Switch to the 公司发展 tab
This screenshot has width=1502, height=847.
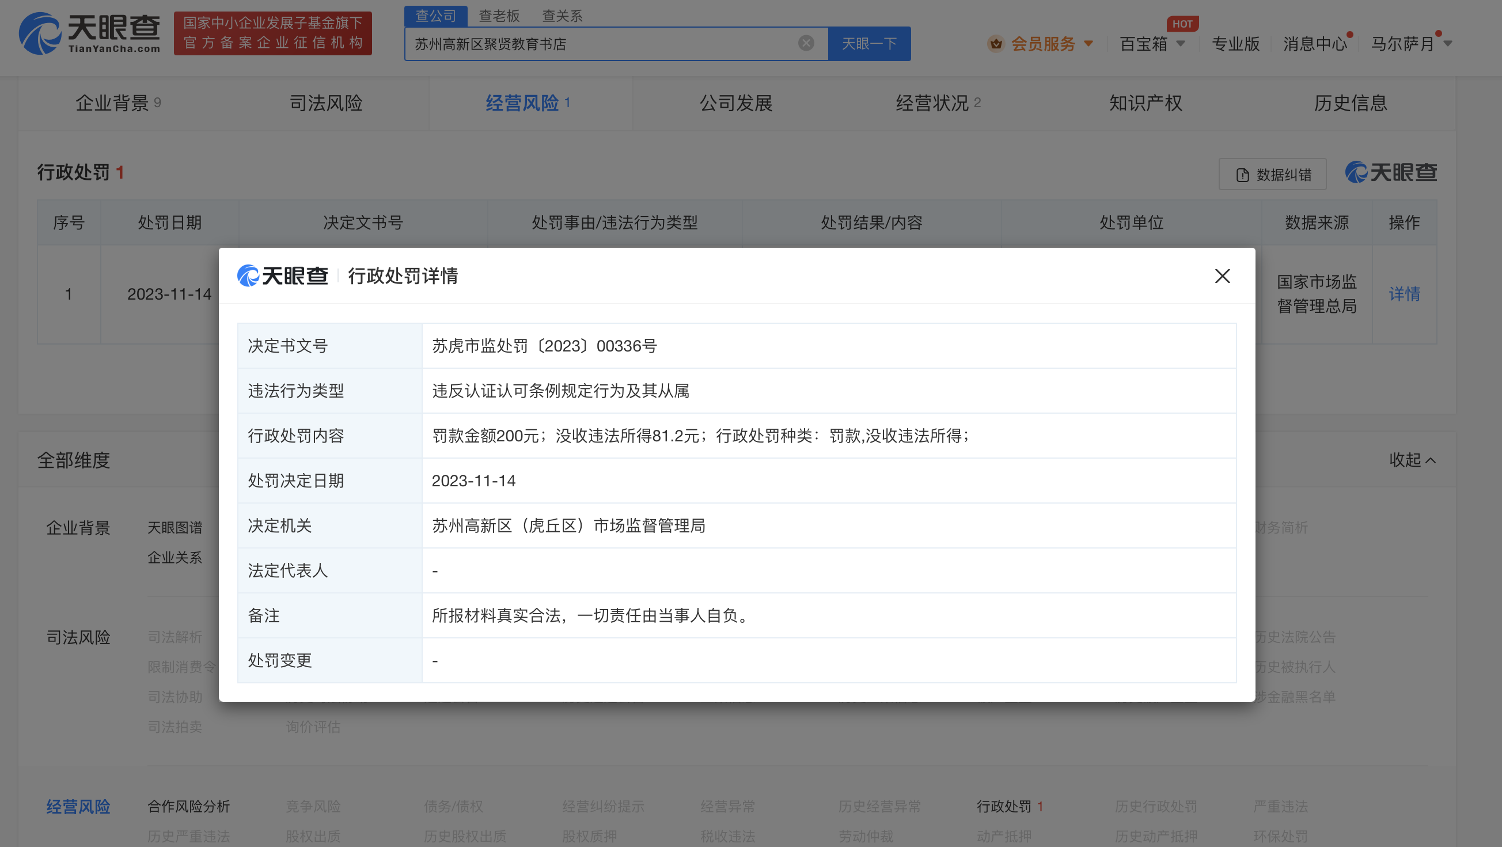(736, 103)
